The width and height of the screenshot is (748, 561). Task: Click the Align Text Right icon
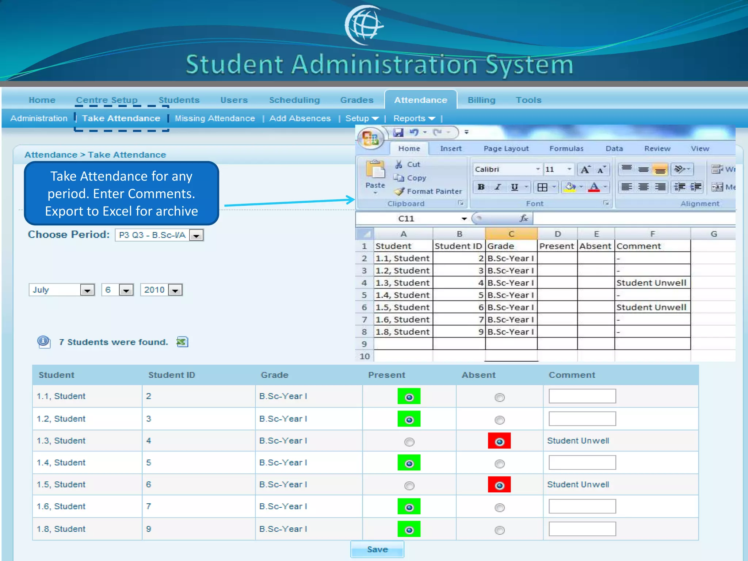click(x=660, y=187)
